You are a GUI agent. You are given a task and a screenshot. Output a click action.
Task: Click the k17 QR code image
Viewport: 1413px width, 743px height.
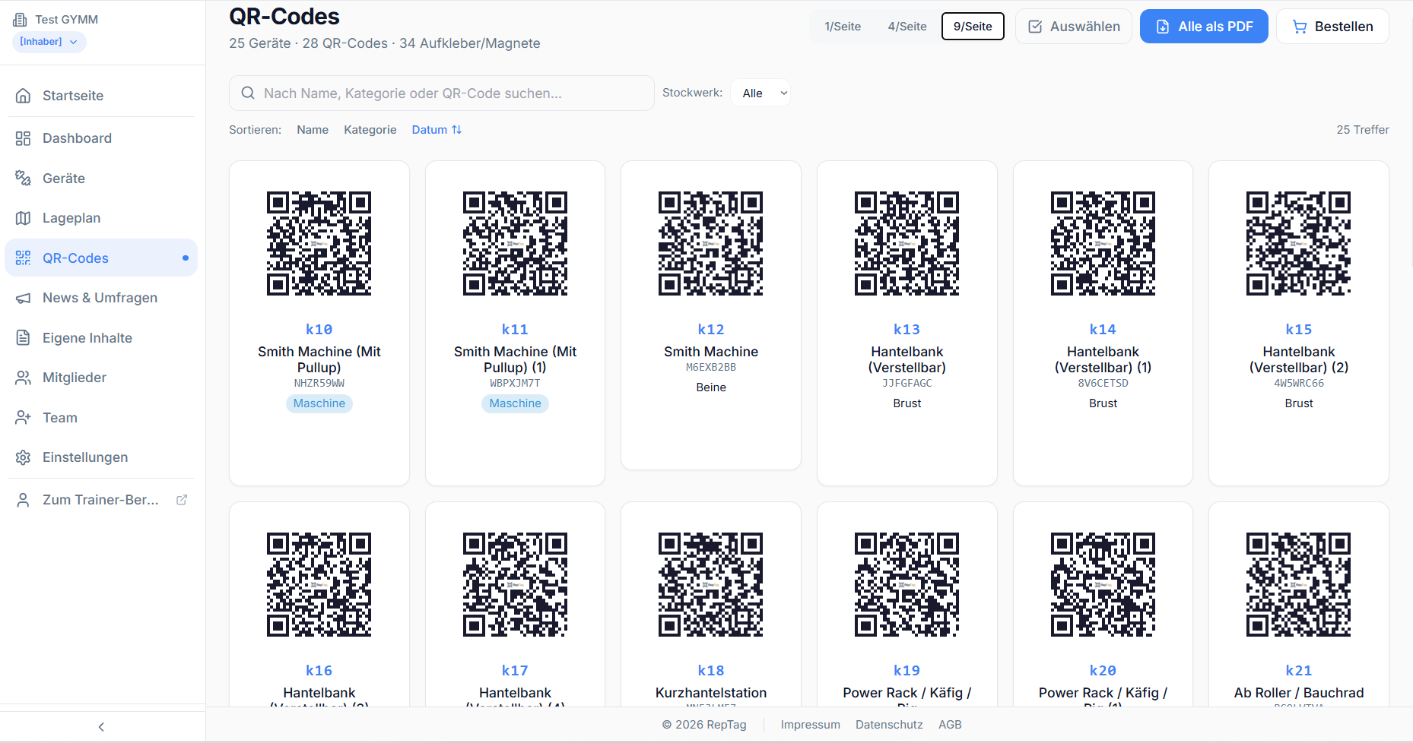point(515,584)
